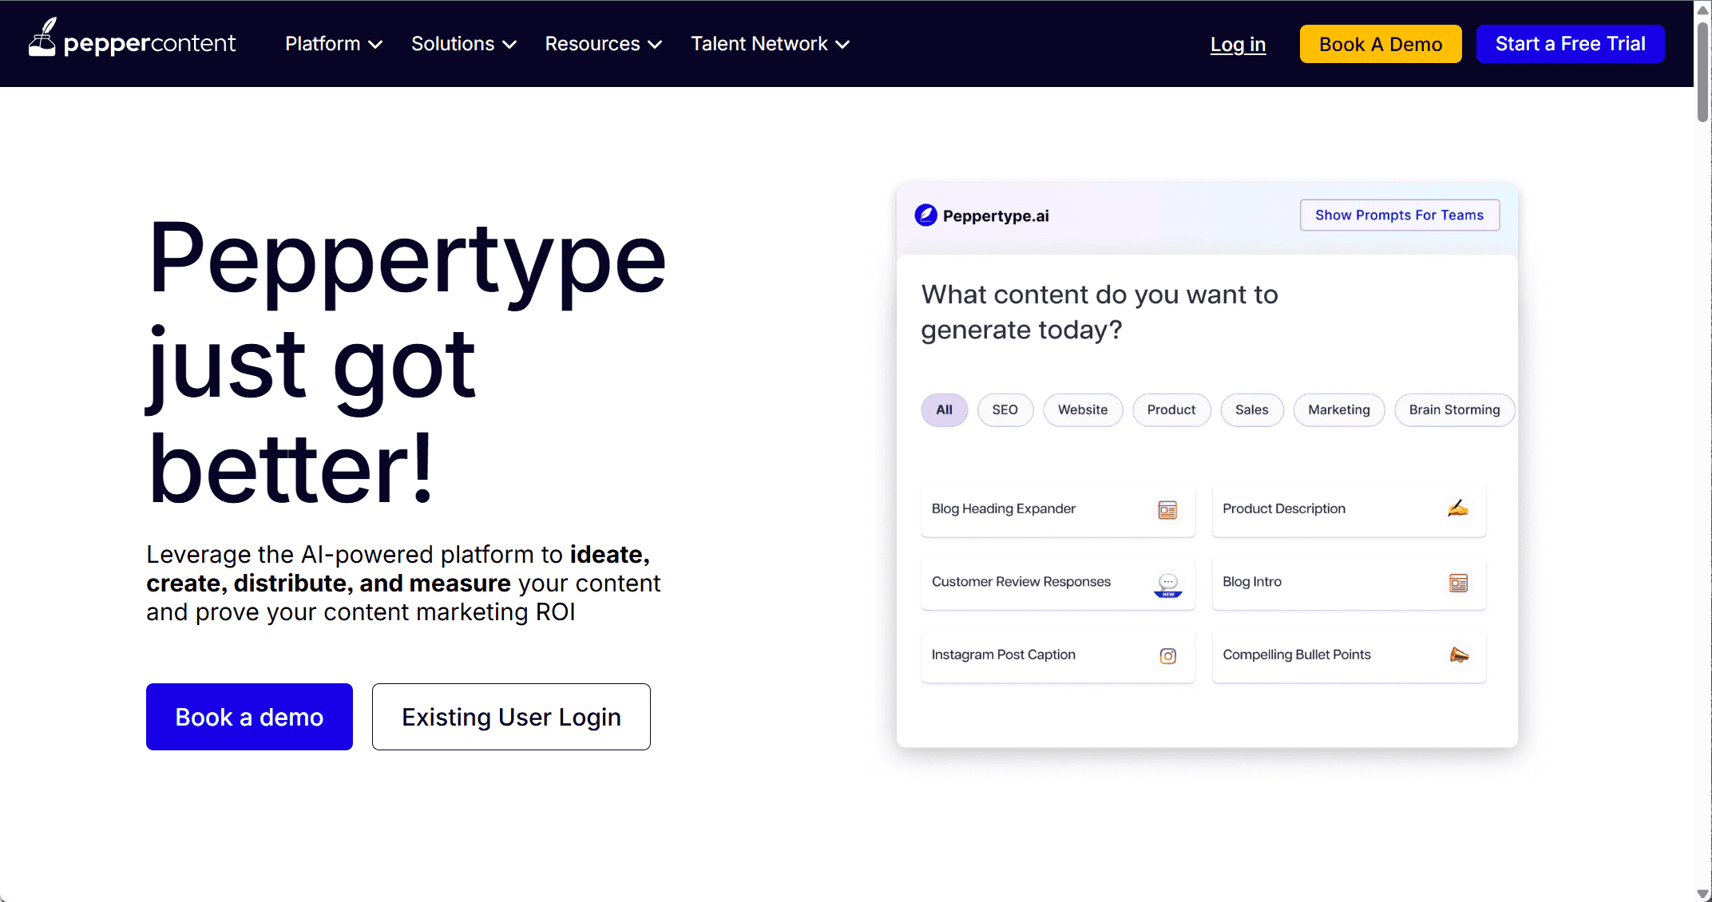This screenshot has height=902, width=1712.
Task: Select the Product Description pen icon
Action: 1457,508
